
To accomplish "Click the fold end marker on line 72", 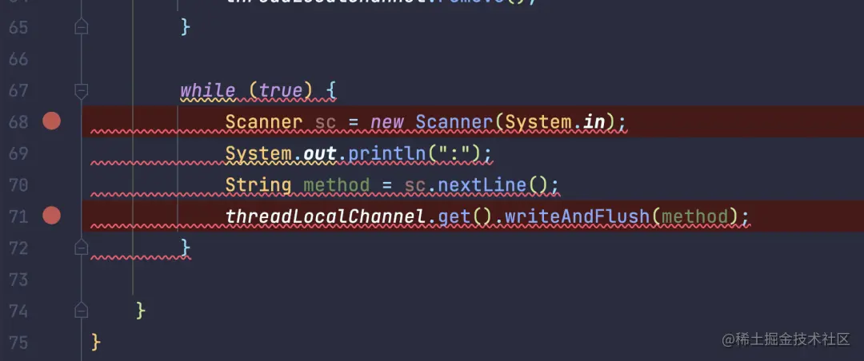I will pyautogui.click(x=81, y=248).
